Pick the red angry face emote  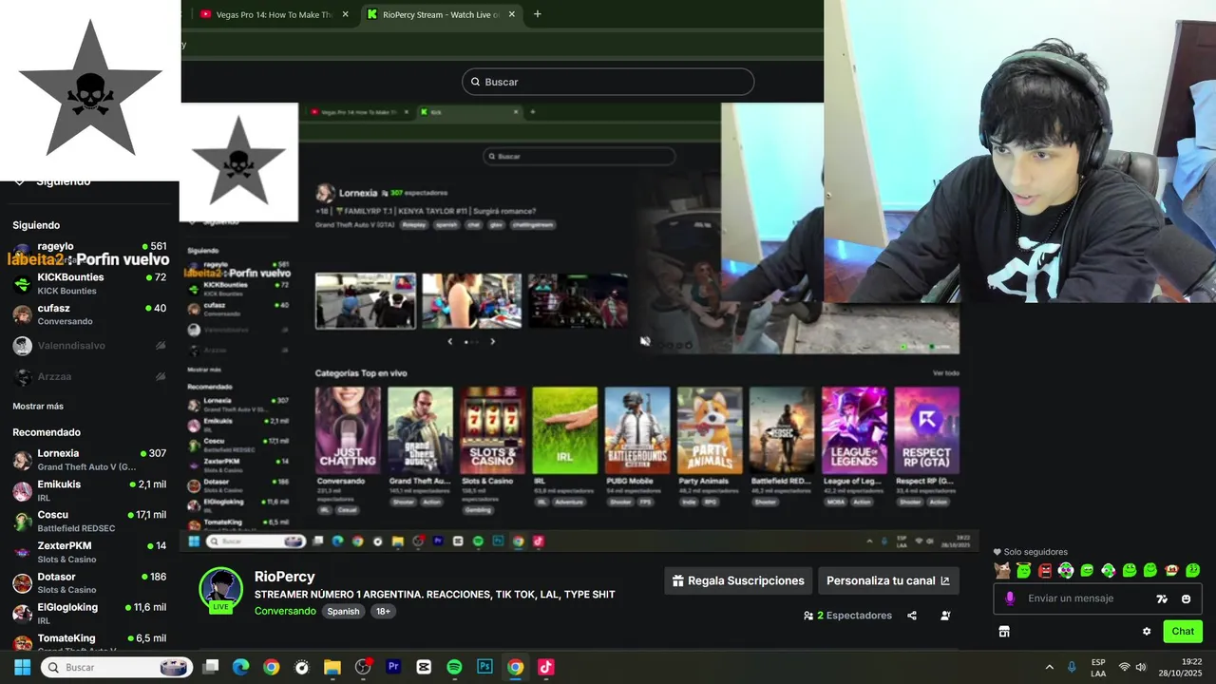pyautogui.click(x=1045, y=570)
